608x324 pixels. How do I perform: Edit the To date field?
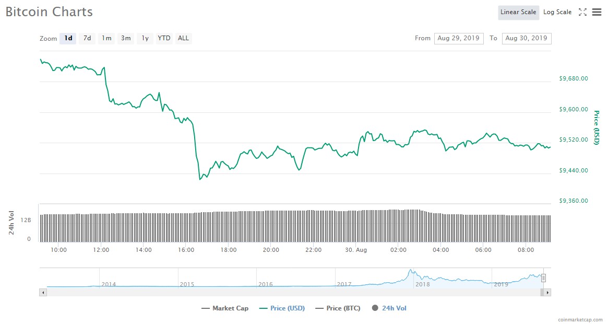coord(527,38)
